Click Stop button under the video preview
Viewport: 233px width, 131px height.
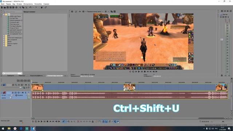[x=145, y=72]
